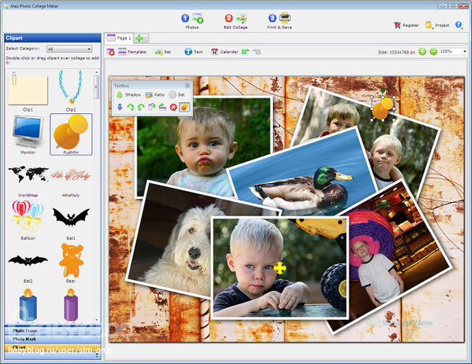Open the 100% zoom level dropdown
Viewport: 472px width, 364px height.
tap(453, 52)
